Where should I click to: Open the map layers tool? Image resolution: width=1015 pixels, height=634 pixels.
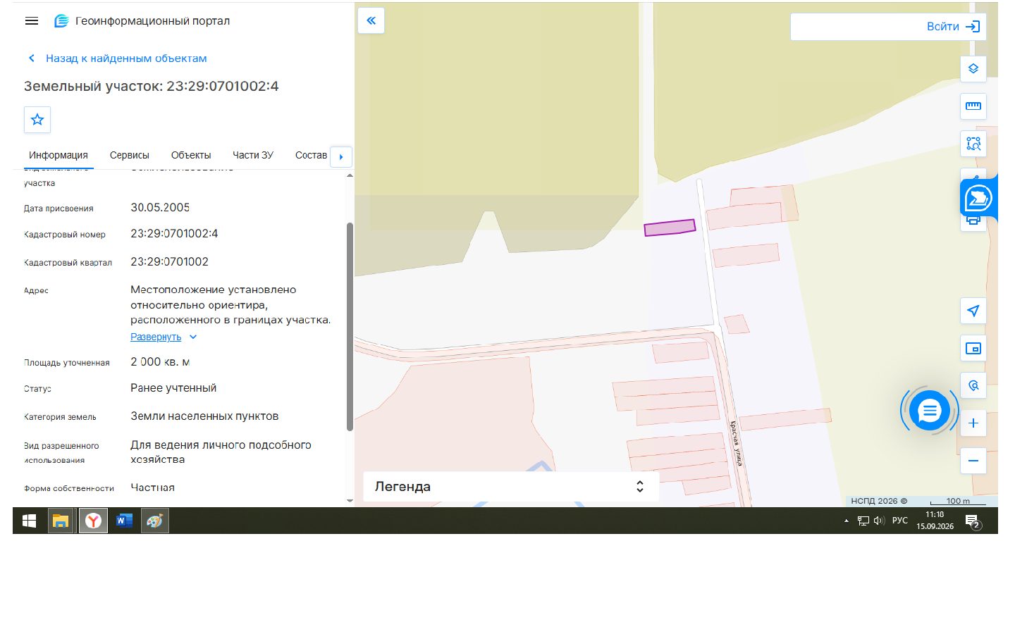(x=973, y=69)
